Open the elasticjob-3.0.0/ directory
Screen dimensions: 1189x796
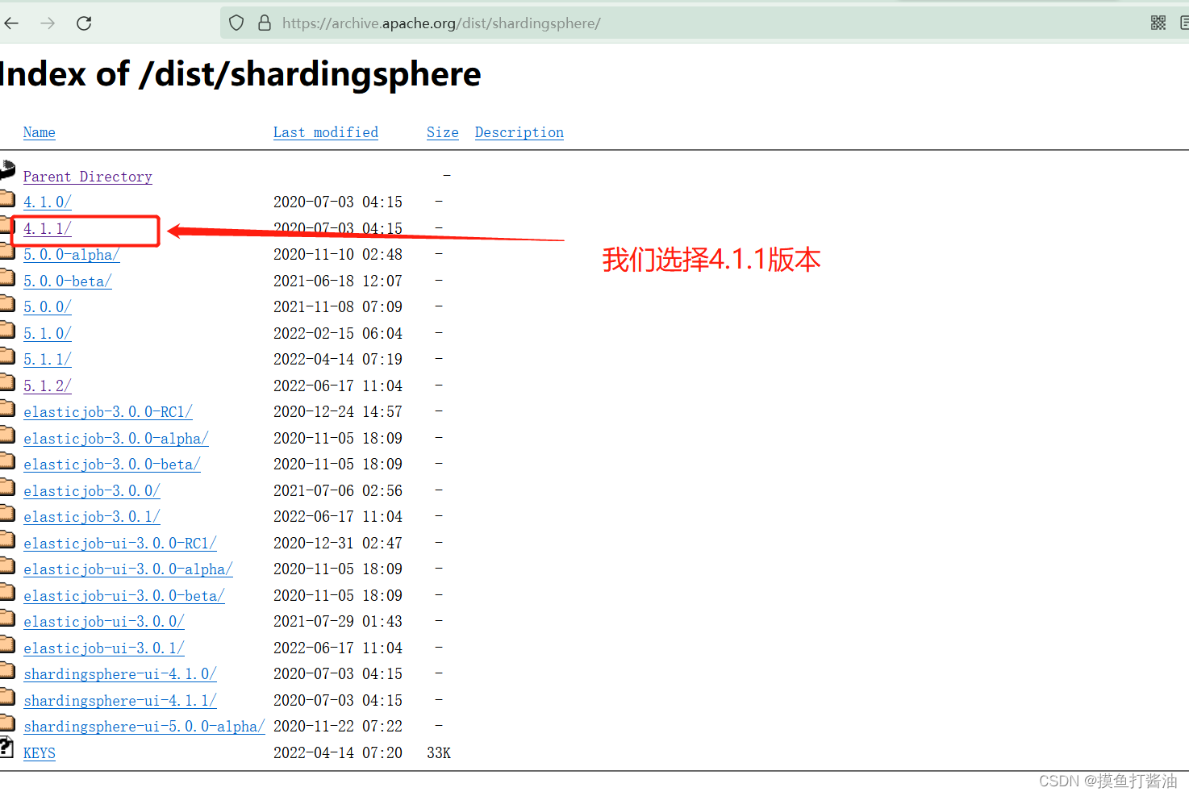pos(92,491)
